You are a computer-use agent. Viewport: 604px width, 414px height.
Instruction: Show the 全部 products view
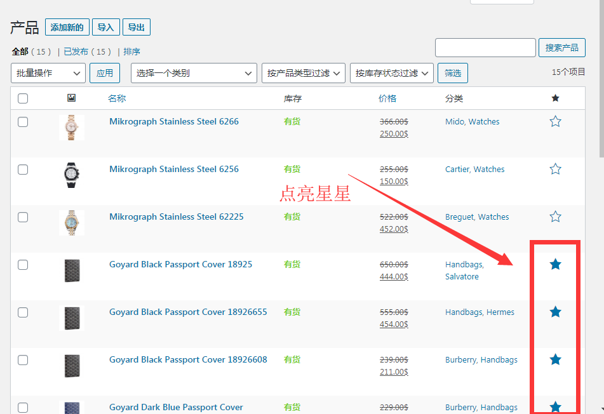click(x=20, y=51)
